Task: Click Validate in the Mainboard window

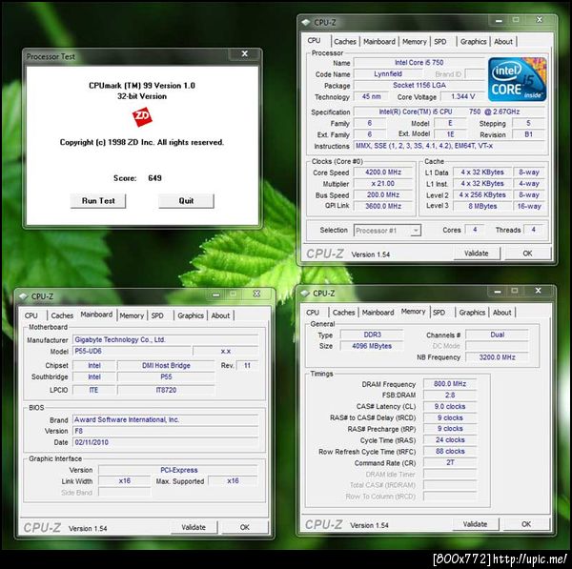Action: coord(194,527)
